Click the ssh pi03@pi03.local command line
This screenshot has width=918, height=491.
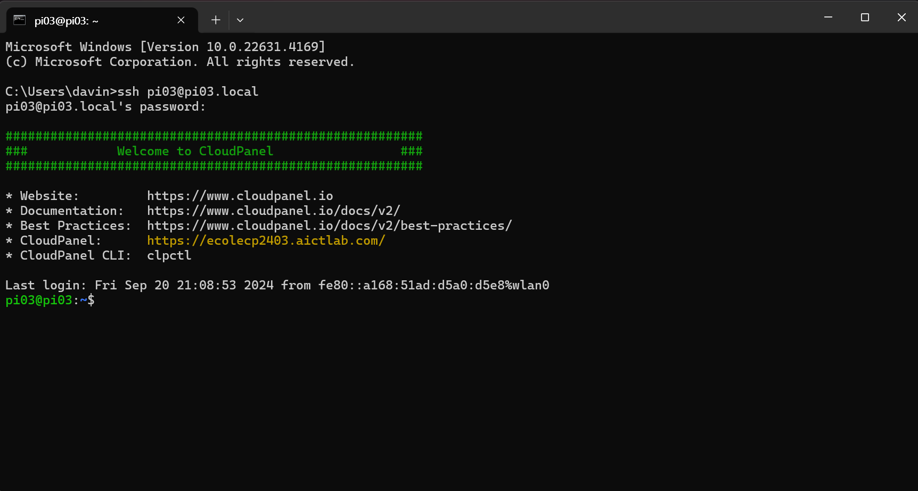pyautogui.click(x=132, y=91)
